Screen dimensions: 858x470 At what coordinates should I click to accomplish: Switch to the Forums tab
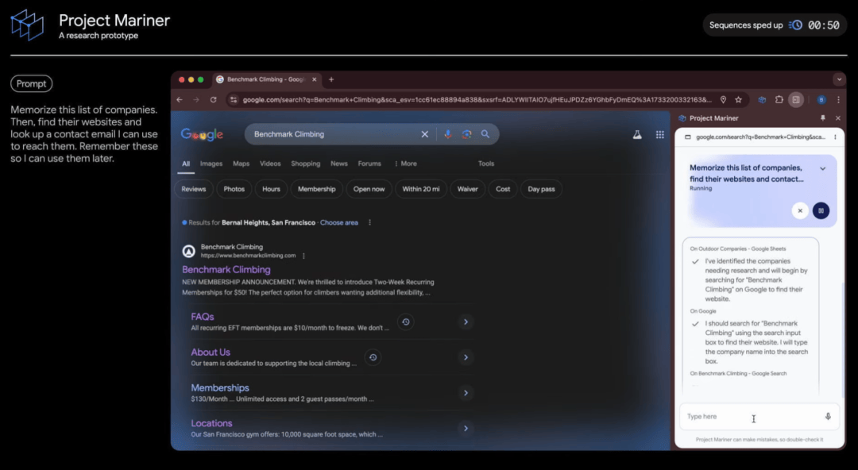369,164
